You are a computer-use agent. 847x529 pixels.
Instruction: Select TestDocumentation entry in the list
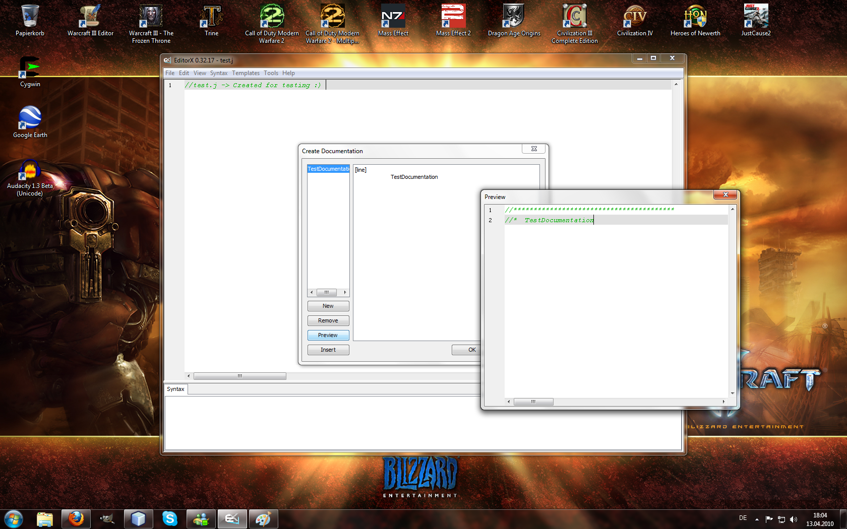[x=328, y=169]
